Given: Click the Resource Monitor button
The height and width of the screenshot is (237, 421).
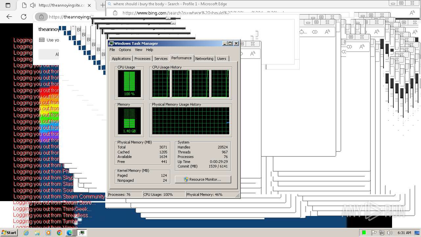Looking at the screenshot, I should (x=203, y=179).
